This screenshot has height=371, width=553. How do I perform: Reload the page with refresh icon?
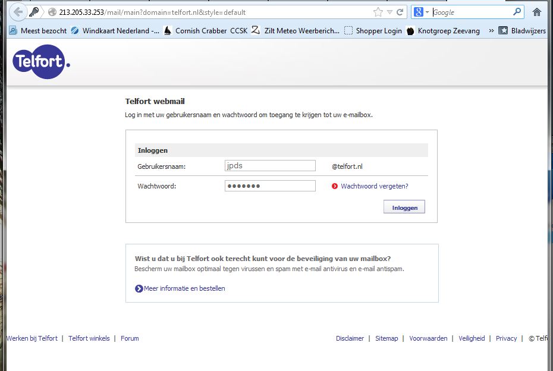pyautogui.click(x=400, y=12)
